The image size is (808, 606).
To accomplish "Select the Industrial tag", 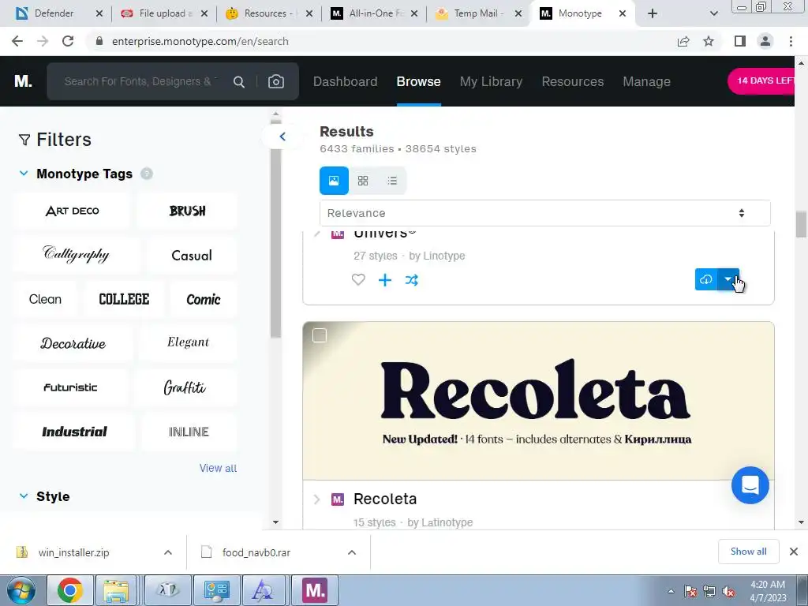I will (75, 432).
